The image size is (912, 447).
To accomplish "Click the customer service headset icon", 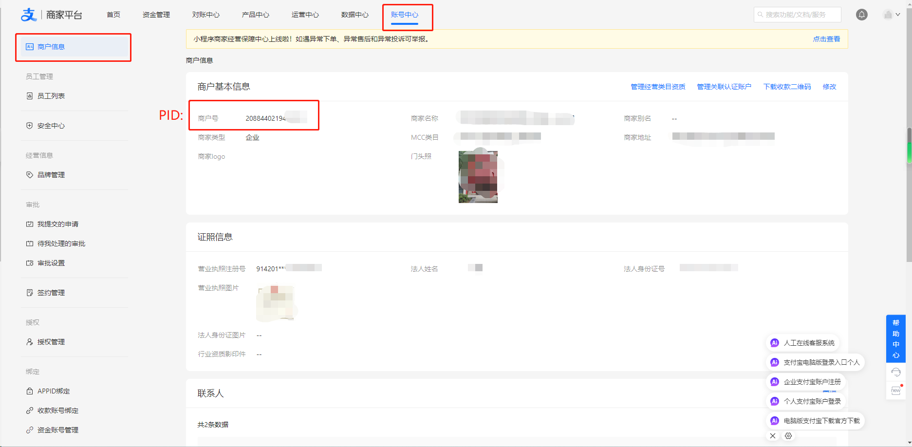I will [x=895, y=372].
